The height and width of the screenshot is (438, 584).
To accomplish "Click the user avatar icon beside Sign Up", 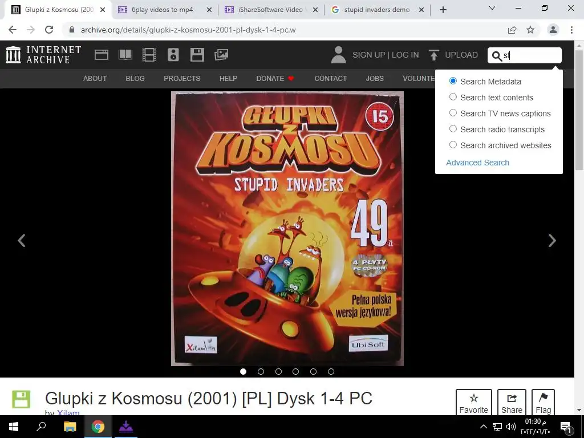I will (x=339, y=55).
